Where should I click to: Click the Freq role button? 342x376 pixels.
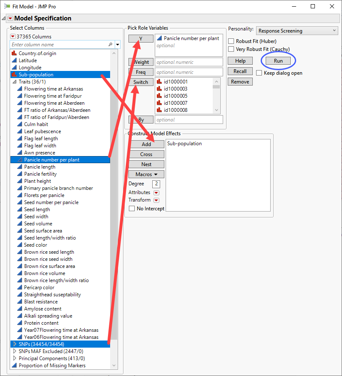tap(141, 72)
